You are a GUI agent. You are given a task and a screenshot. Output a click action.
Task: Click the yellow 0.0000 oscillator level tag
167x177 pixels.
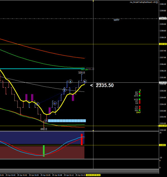tap(162, 145)
